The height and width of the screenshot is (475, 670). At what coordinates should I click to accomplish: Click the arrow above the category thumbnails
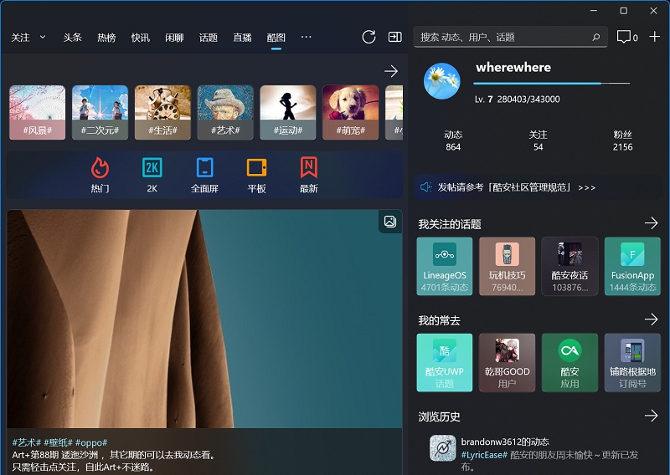point(391,71)
